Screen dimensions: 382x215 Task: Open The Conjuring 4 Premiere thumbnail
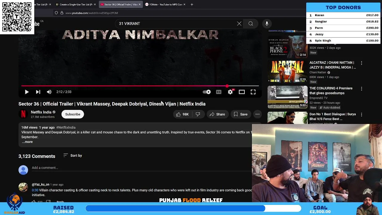pos(287,97)
